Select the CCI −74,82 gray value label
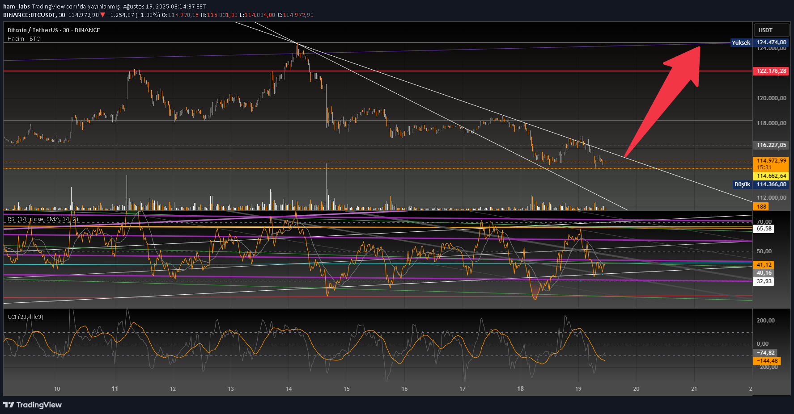 click(765, 353)
